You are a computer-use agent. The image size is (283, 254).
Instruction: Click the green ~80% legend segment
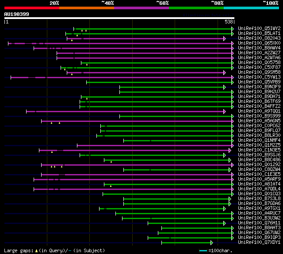(x=196, y=8)
